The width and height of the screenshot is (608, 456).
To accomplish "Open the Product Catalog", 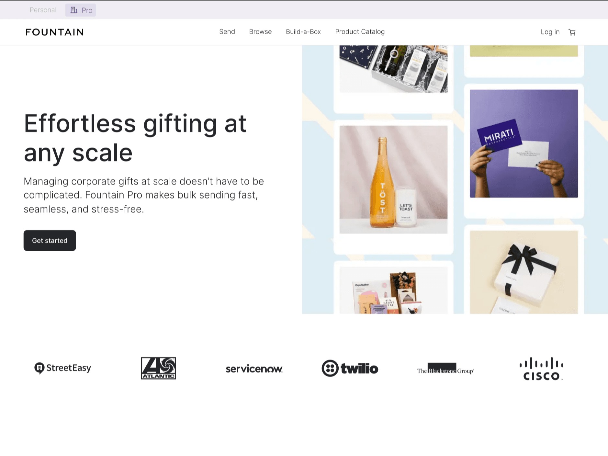I will tap(360, 32).
